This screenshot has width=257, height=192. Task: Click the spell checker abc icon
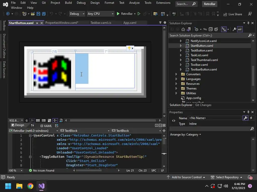(x=174, y=14)
